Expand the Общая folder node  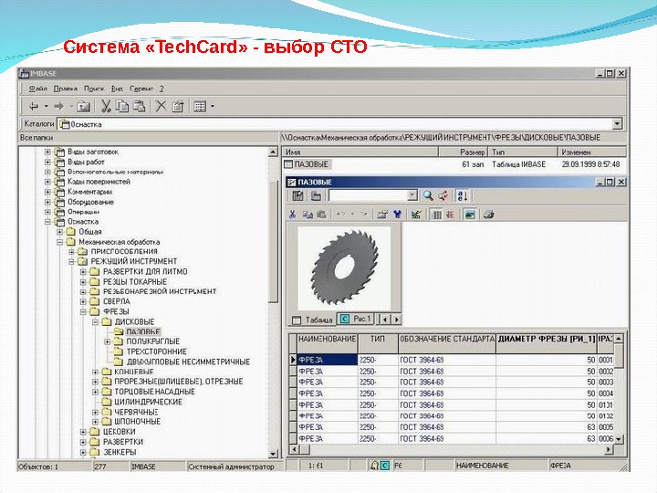click(59, 232)
